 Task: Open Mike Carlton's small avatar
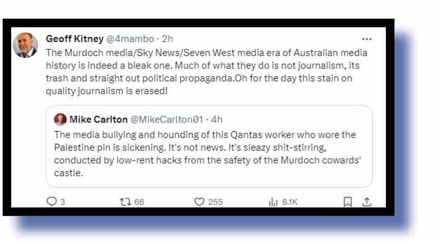pos(60,120)
